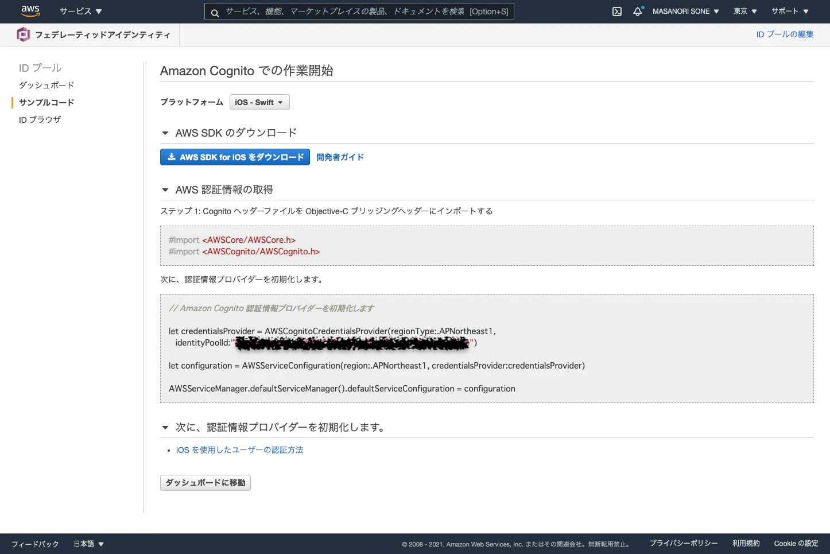Viewport: 830px width, 554px height.
Task: Open the CloudShell terminal icon
Action: pos(616,11)
